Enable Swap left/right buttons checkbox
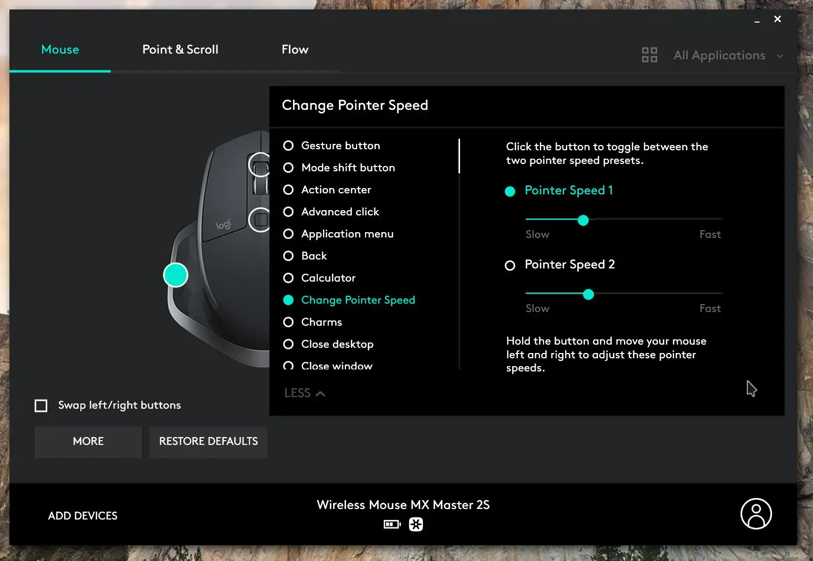The height and width of the screenshot is (561, 813). 41,406
